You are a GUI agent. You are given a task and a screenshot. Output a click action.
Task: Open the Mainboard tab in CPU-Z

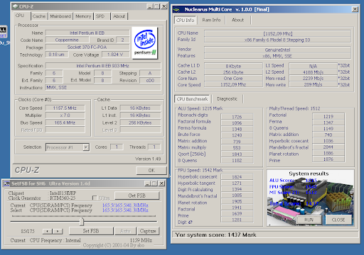point(60,16)
